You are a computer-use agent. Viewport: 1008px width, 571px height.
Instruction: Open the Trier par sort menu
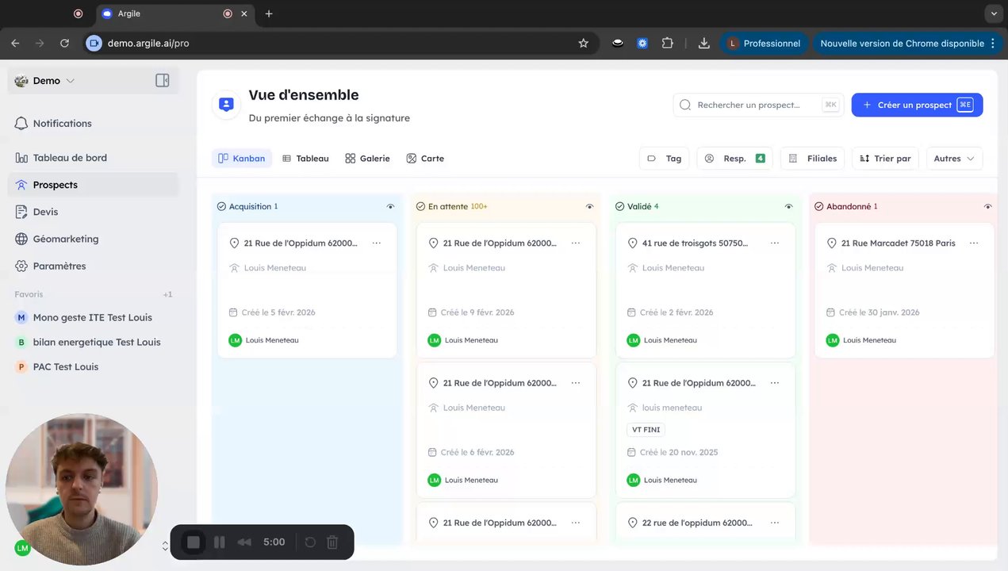coord(885,159)
